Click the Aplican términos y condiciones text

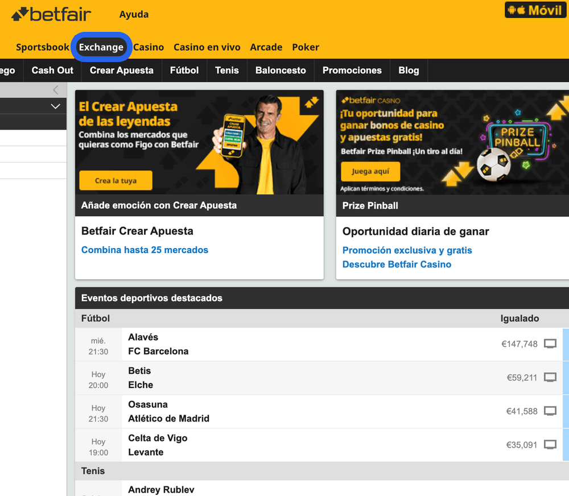point(382,189)
